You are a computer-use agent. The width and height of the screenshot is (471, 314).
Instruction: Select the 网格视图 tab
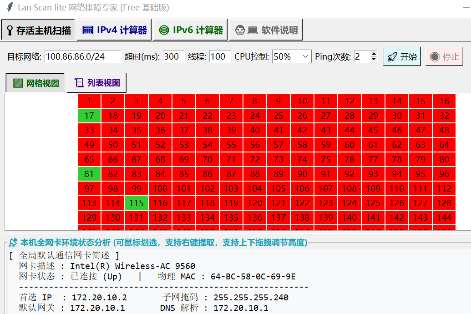(x=35, y=83)
